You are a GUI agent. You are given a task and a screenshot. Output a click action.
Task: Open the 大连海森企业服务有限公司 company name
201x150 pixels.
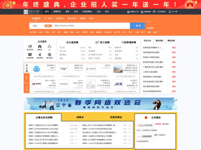(44, 76)
